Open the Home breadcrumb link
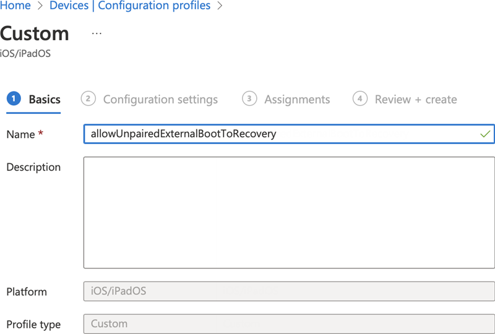The image size is (495, 334). pyautogui.click(x=15, y=6)
